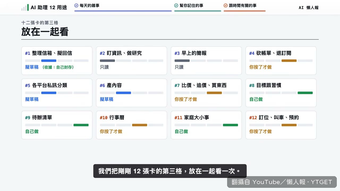Select card #5 各平台私訊分類

tap(57, 93)
